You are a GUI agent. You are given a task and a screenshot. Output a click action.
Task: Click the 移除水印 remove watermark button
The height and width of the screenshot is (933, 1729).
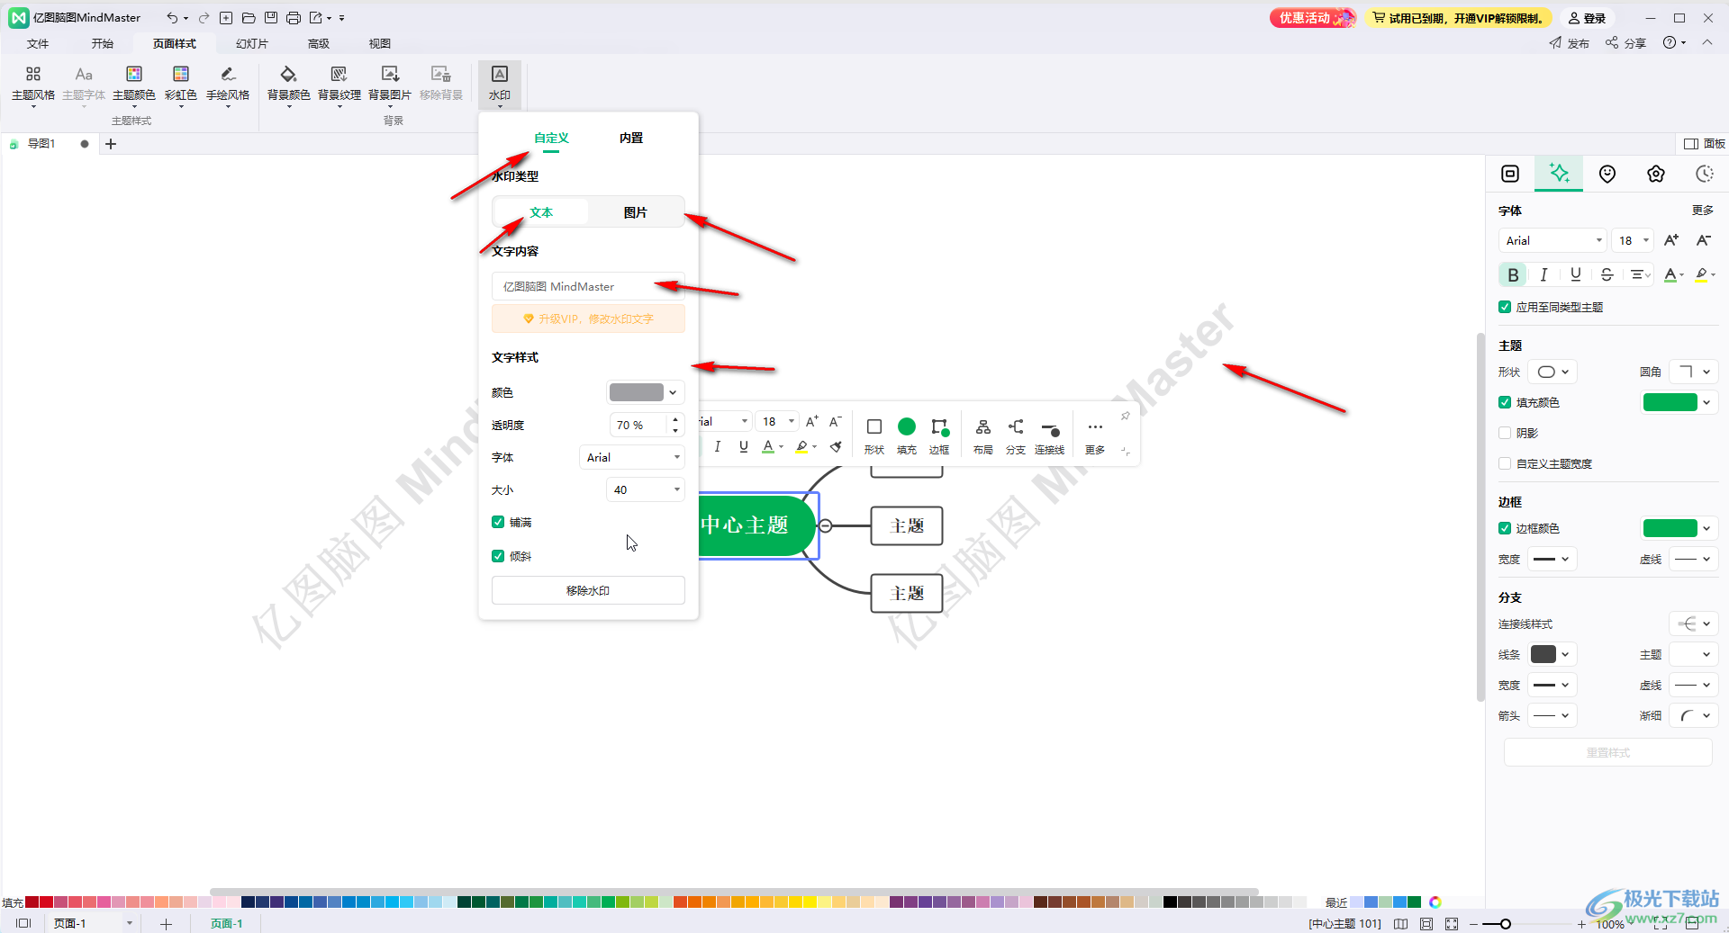click(x=588, y=590)
